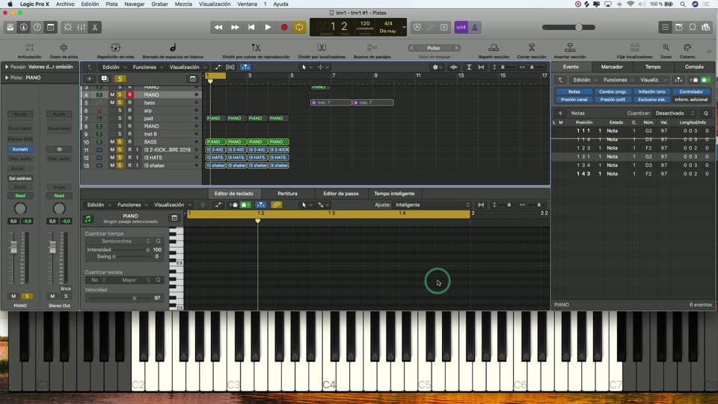Toggle the Inspector info icon
The width and height of the screenshot is (718, 404).
[24, 28]
